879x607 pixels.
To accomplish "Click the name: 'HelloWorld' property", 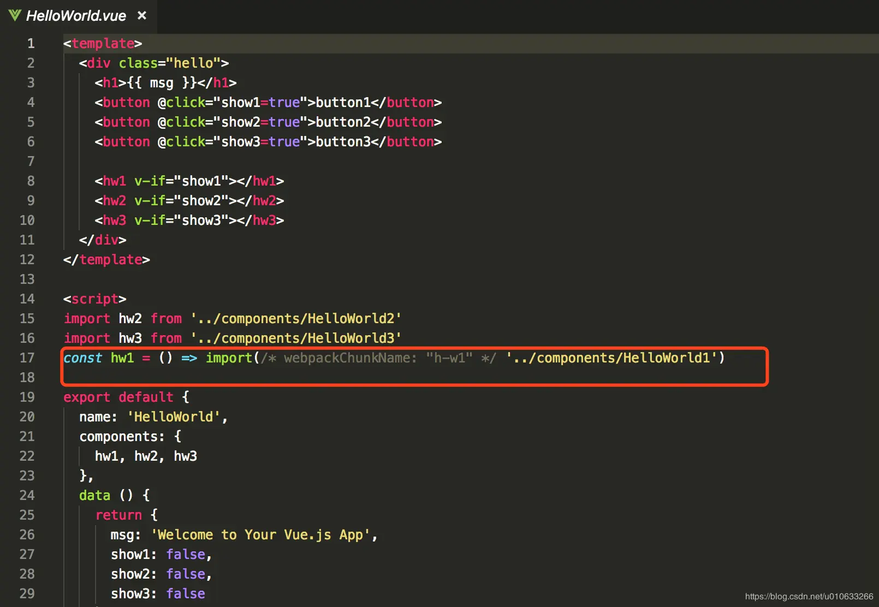I will 150,417.
